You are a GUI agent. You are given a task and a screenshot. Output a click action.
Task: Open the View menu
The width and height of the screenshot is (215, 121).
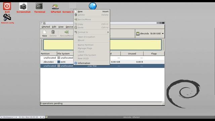(61, 27)
